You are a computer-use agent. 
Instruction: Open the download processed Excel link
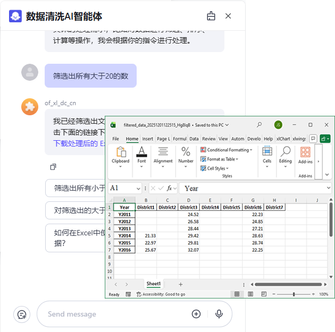pyautogui.click(x=79, y=143)
